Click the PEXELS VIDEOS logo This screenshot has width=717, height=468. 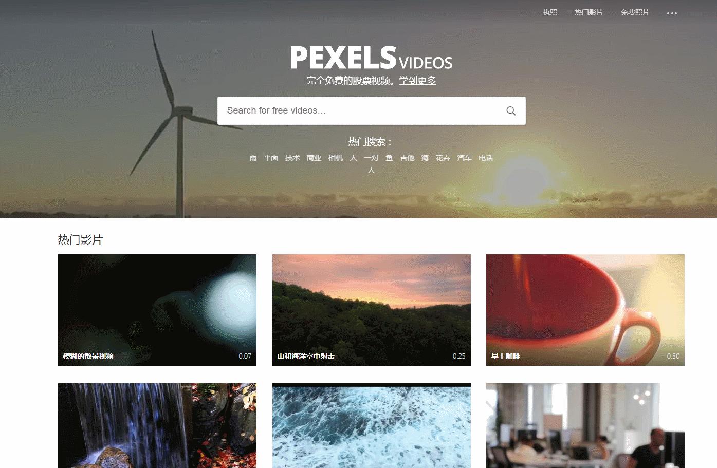pyautogui.click(x=371, y=58)
